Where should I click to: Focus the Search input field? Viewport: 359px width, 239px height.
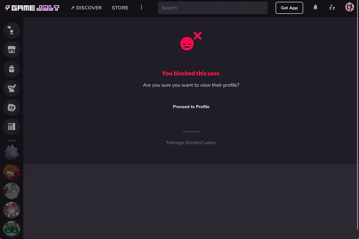pyautogui.click(x=213, y=8)
